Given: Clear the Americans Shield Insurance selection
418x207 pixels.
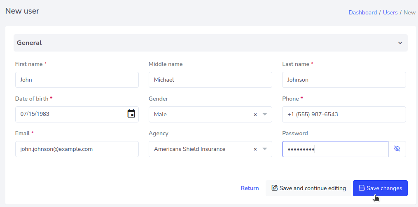Looking at the screenshot, I should click(x=255, y=149).
